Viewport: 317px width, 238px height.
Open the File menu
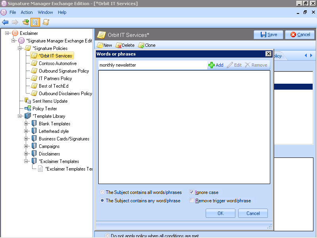(13, 12)
